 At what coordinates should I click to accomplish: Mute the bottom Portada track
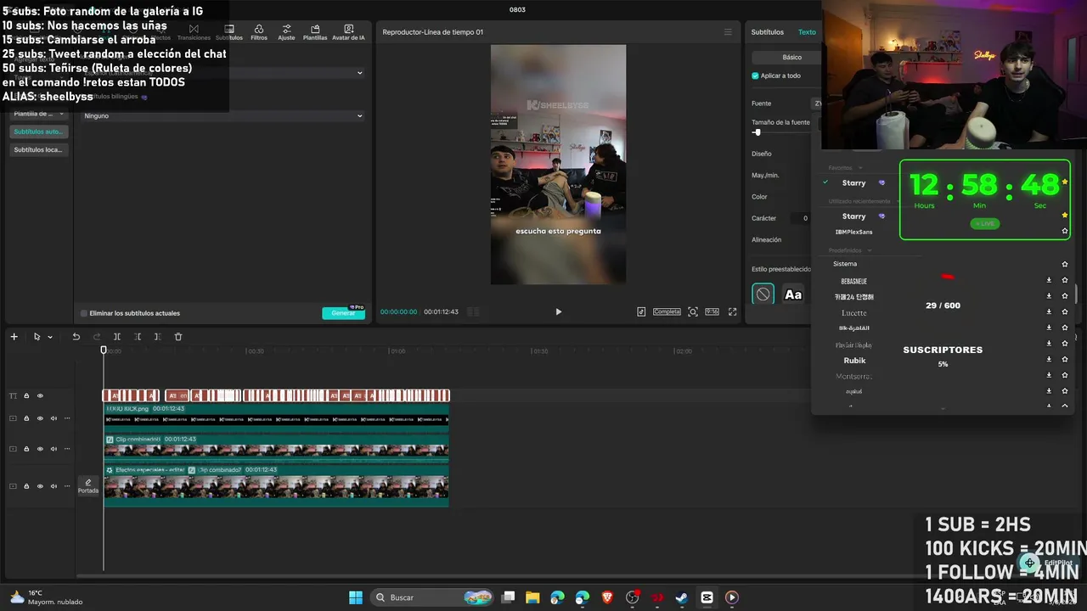[x=54, y=486]
